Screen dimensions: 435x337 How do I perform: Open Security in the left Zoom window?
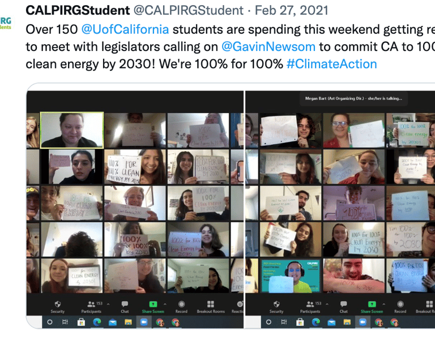click(58, 306)
